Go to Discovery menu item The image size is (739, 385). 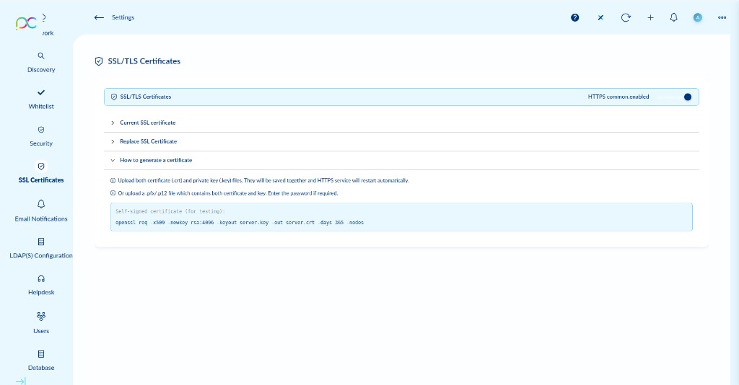click(41, 70)
